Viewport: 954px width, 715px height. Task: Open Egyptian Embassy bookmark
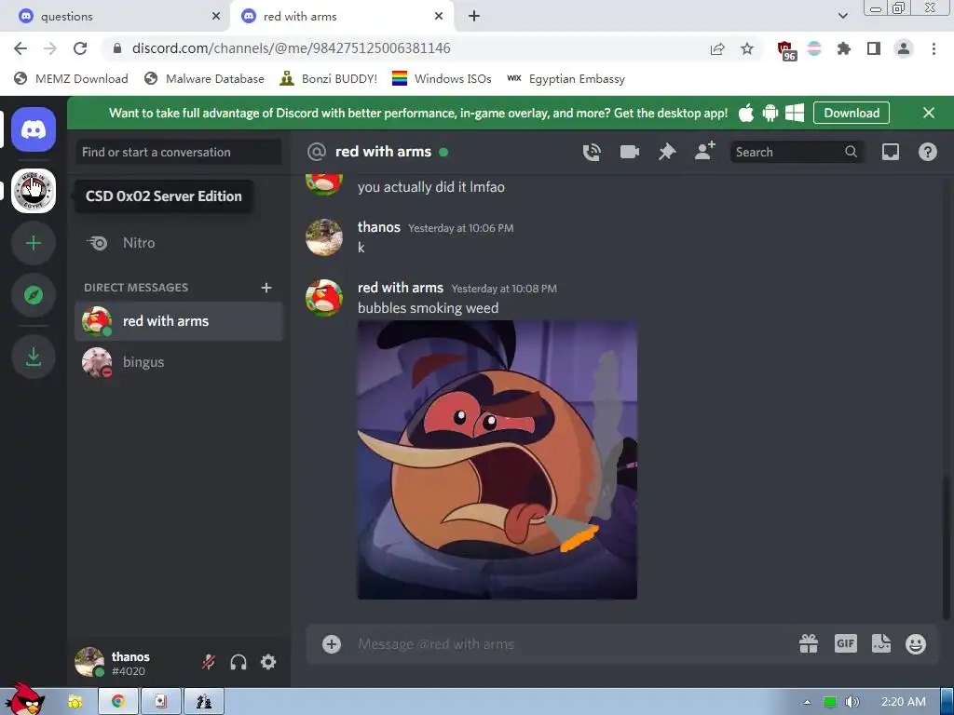pyautogui.click(x=566, y=79)
